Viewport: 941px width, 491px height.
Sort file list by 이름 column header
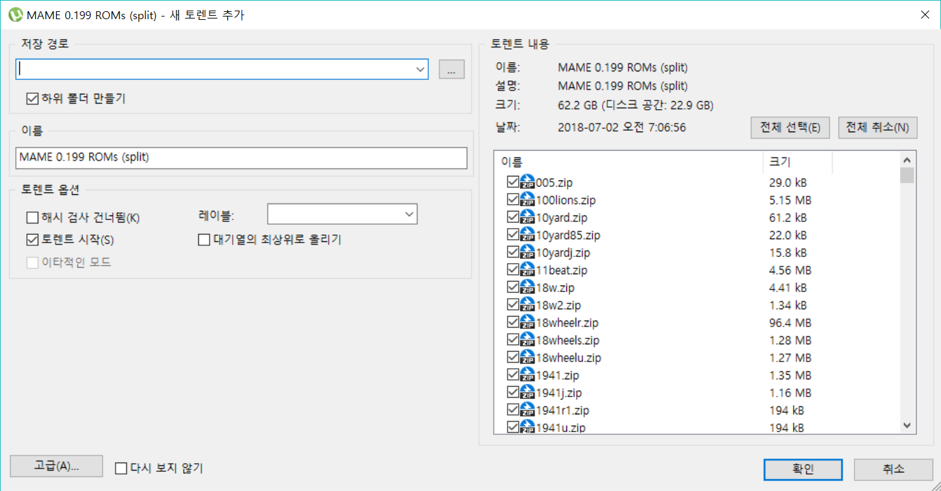point(628,162)
